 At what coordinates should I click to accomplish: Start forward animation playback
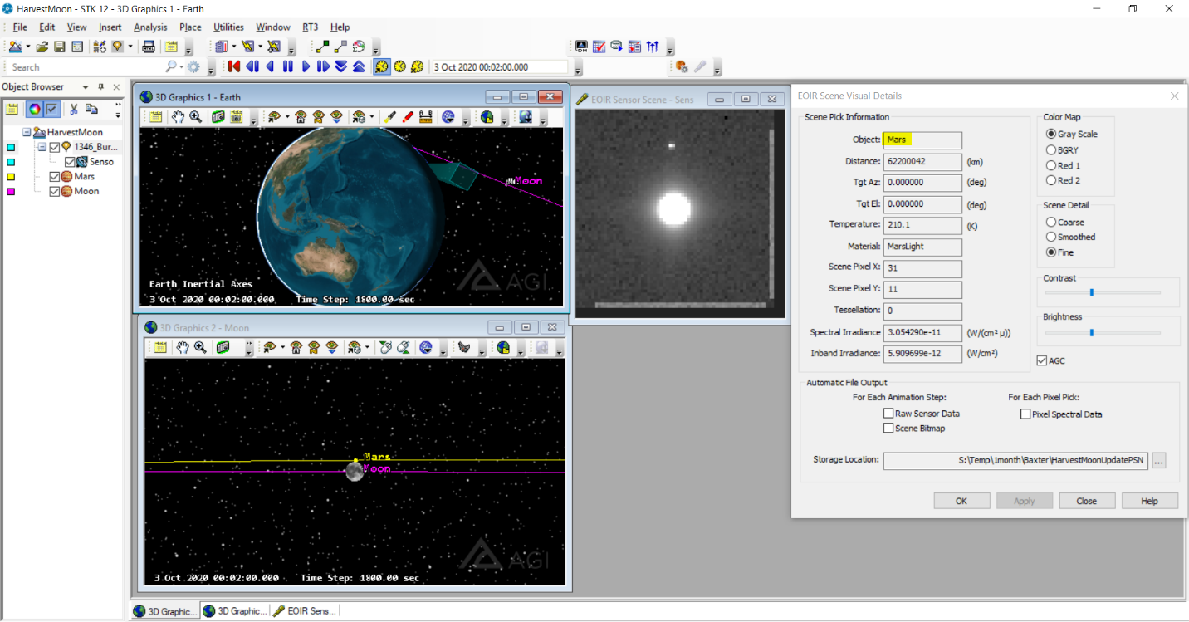[306, 66]
